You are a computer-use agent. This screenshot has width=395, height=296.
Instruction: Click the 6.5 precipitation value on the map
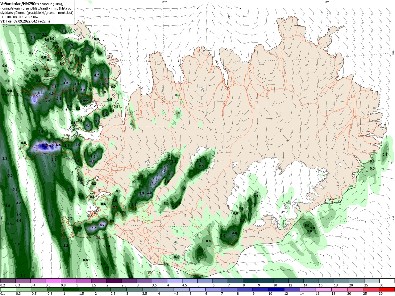pyautogui.click(x=58, y=145)
